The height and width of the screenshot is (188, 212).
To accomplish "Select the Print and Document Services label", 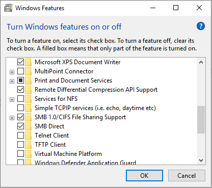I will (x=73, y=80).
